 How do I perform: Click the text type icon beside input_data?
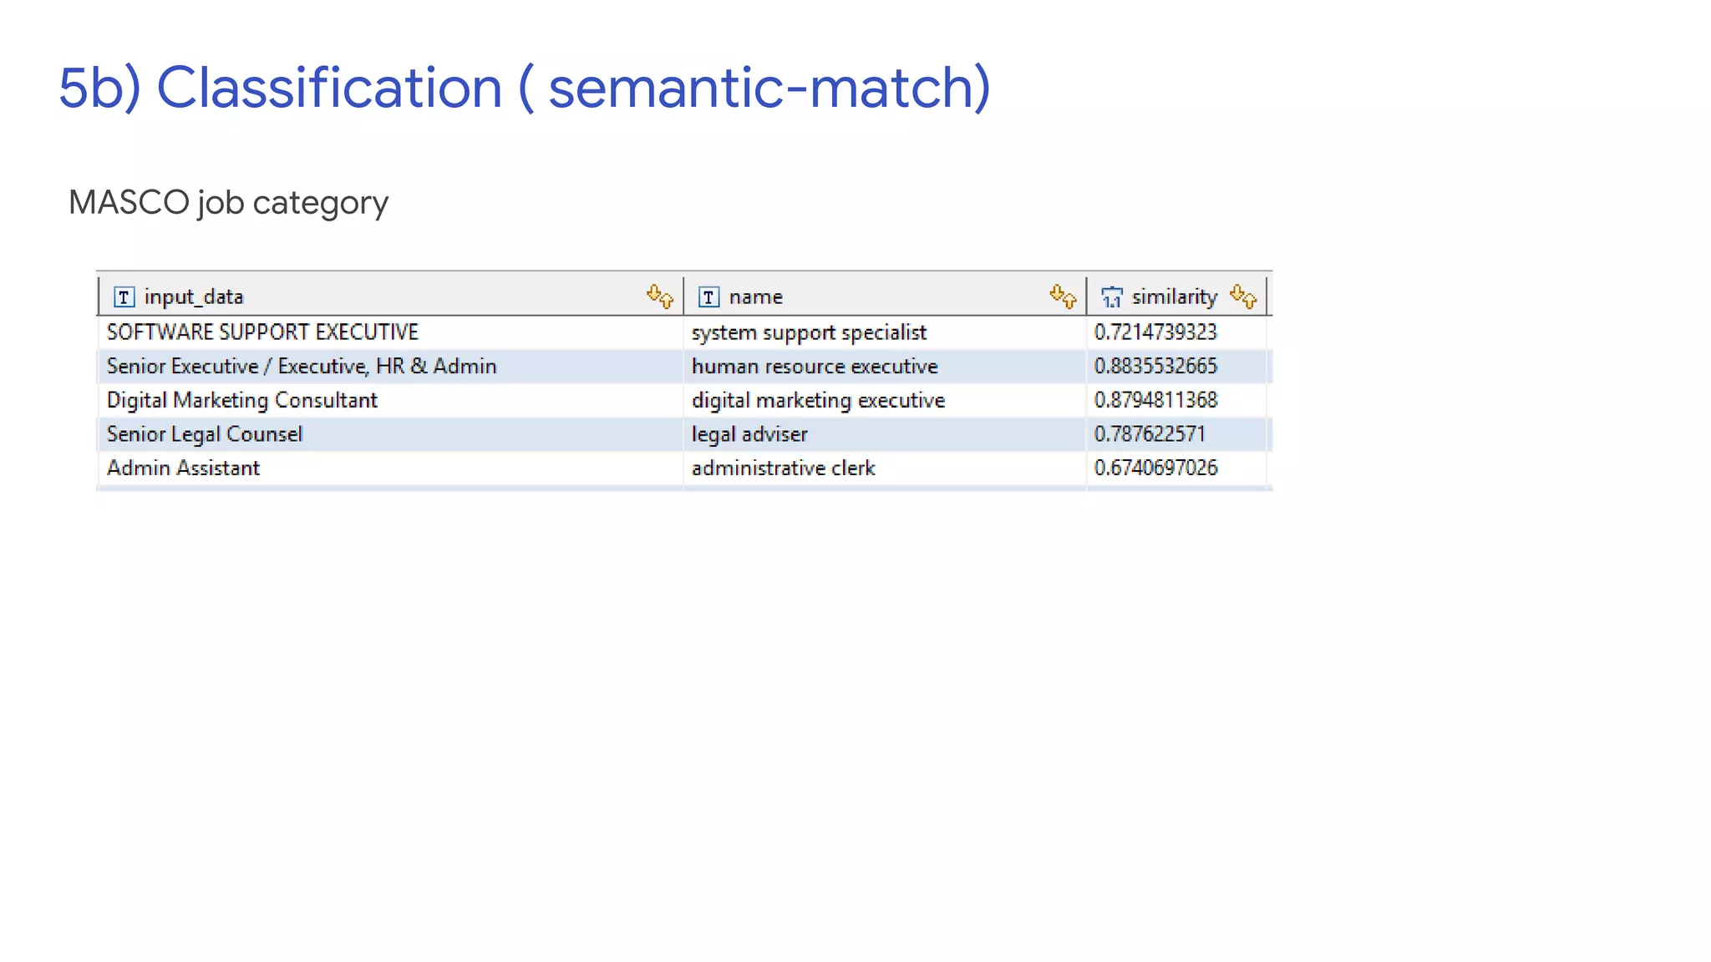point(124,296)
